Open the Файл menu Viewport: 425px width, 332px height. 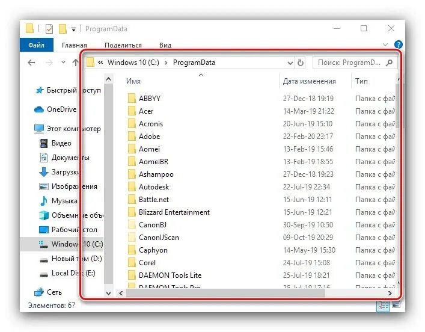36,45
